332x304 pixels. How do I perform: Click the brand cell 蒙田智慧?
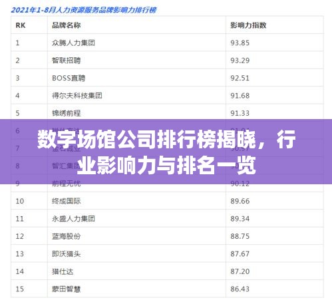(66, 289)
